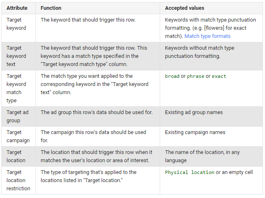
Task: Select the Target location attribute cell
Action: coord(18,156)
